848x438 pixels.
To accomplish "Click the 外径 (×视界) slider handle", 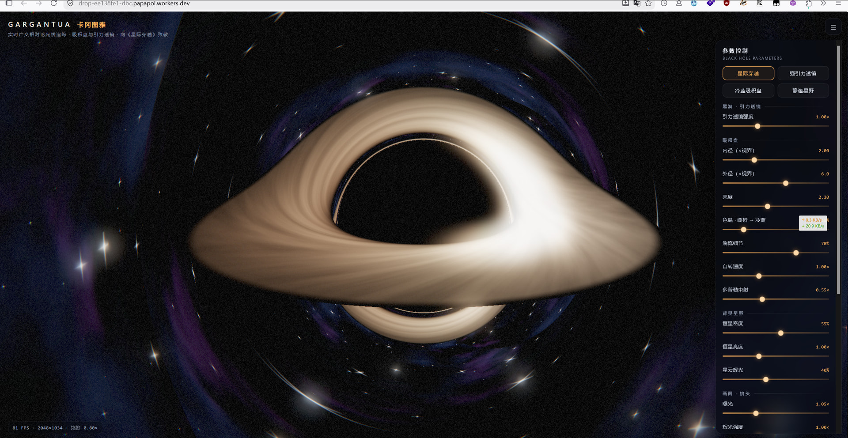I will [786, 183].
